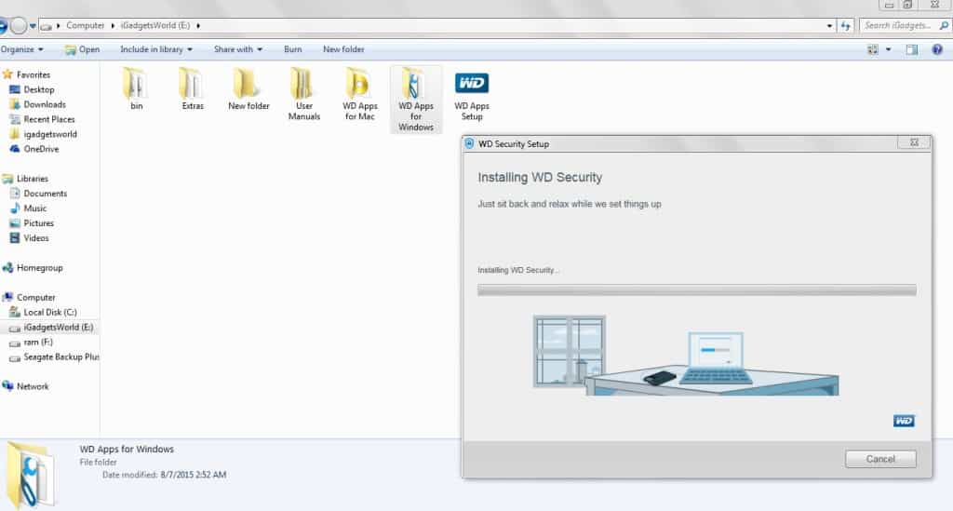The width and height of the screenshot is (953, 511).
Task: Open the Music library
Action: point(34,208)
